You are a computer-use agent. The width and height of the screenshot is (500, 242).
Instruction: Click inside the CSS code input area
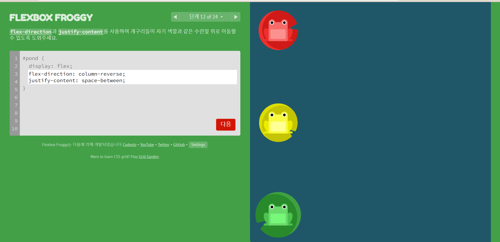[132, 77]
